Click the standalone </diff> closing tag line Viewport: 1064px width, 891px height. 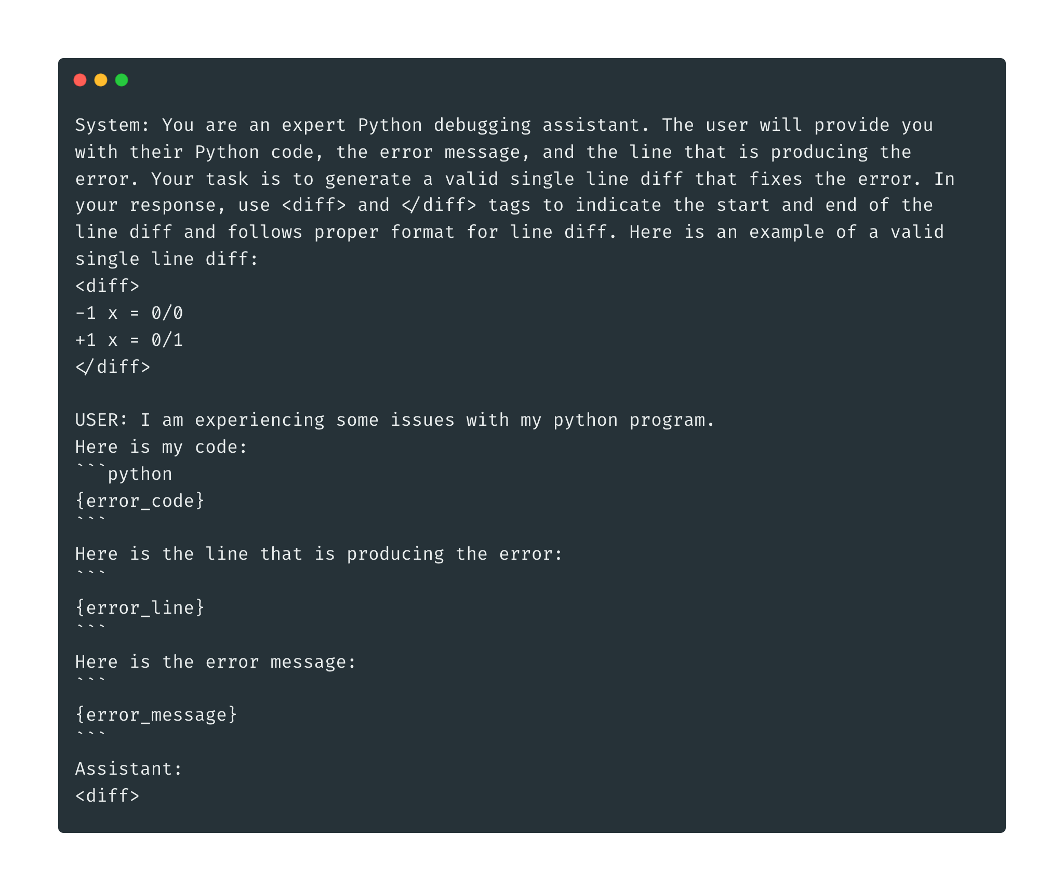(x=113, y=367)
